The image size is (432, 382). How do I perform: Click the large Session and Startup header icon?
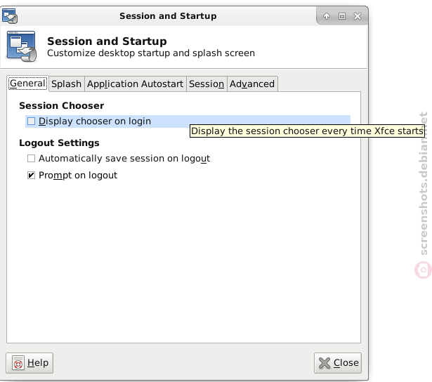click(22, 46)
